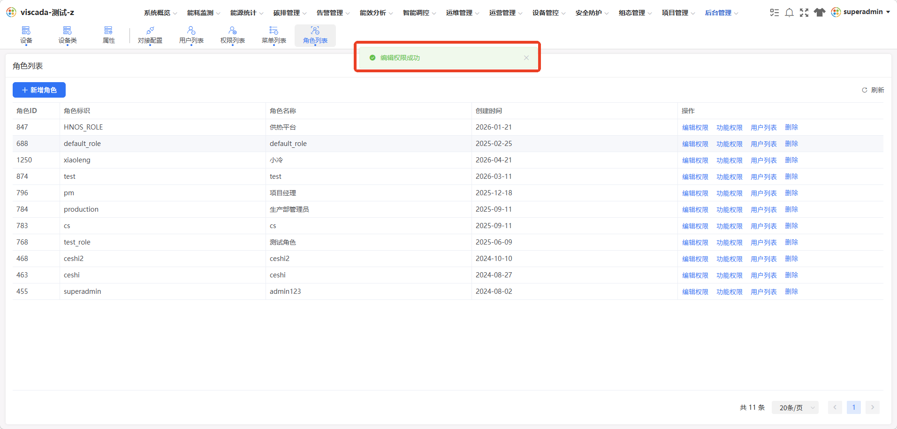897x429 pixels.
Task: Toggle fullscreen mode icon
Action: click(x=804, y=13)
